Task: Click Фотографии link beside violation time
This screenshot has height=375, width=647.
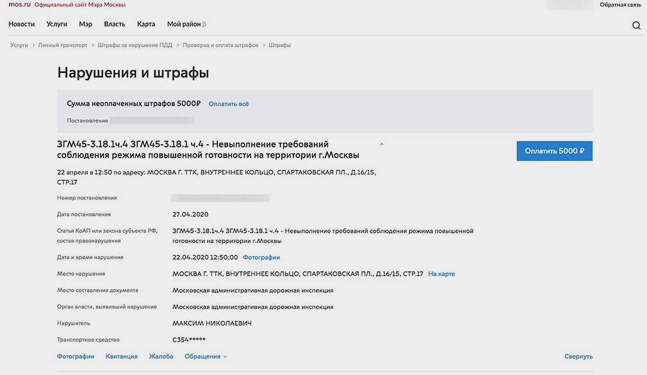Action: click(261, 257)
